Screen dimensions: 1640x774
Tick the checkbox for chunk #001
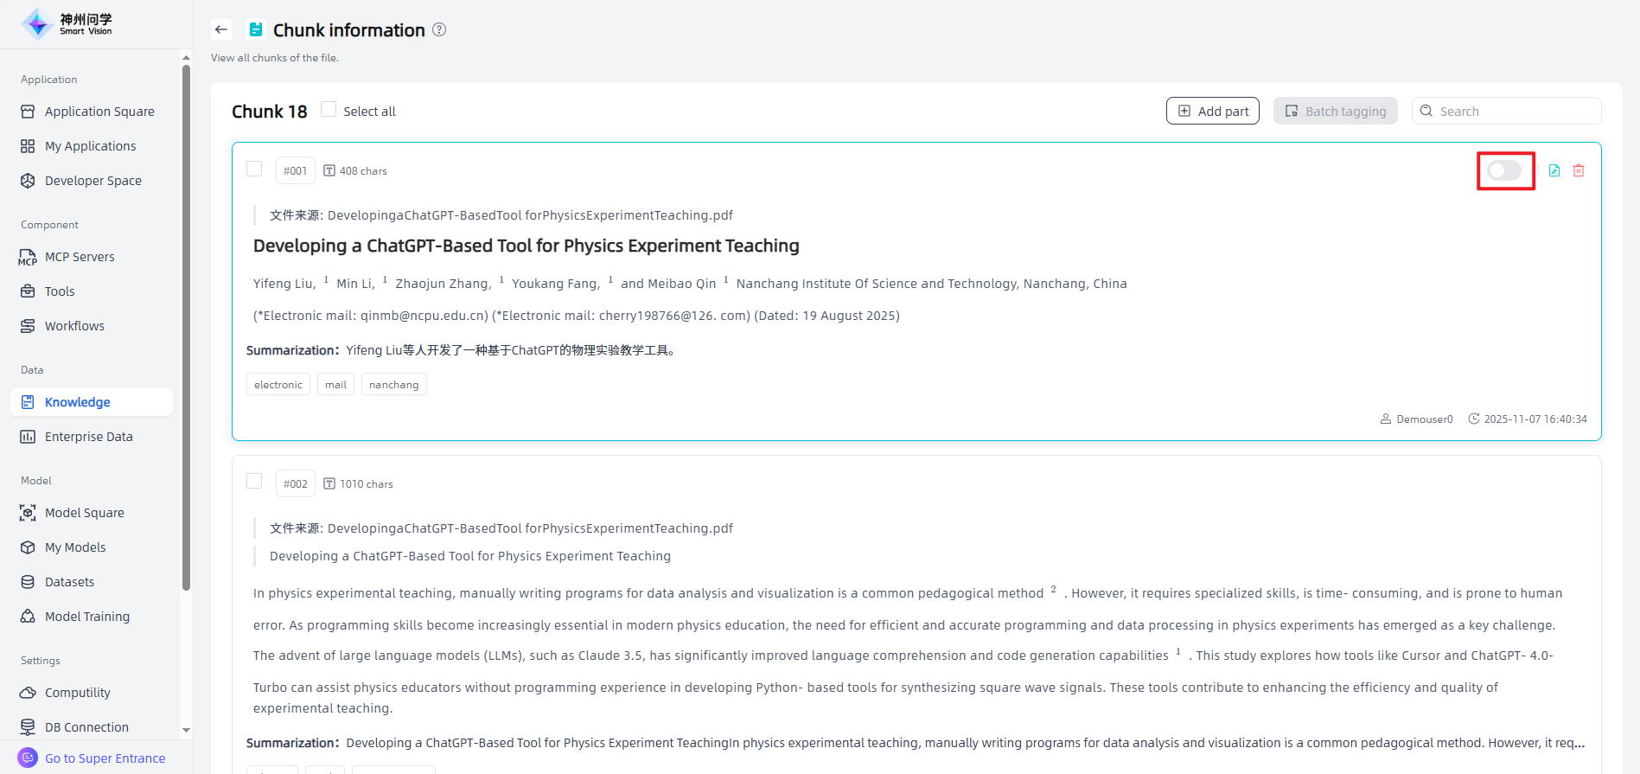pos(254,169)
